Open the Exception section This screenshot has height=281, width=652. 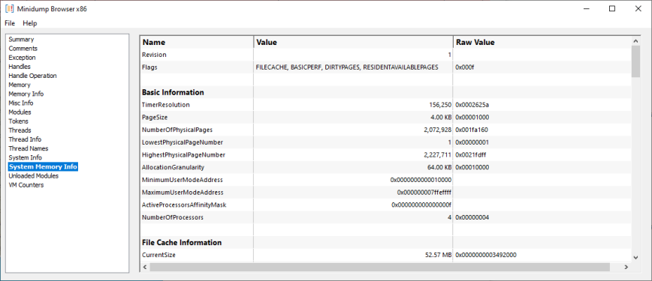point(22,58)
